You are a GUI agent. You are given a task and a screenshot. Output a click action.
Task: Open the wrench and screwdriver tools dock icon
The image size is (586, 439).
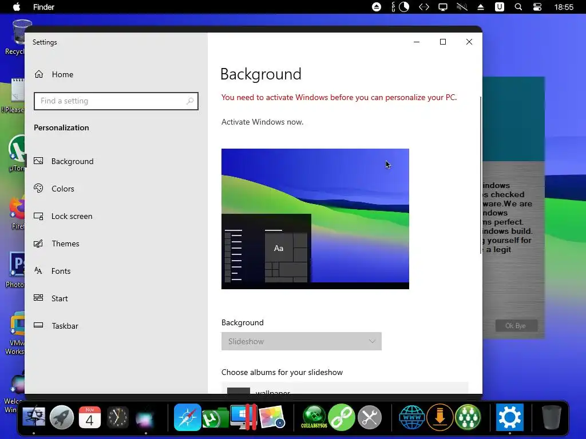tap(370, 417)
